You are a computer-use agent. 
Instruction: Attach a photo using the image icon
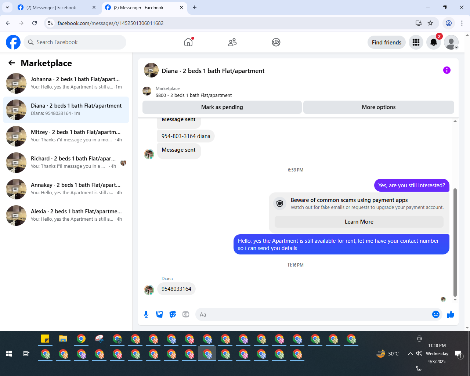click(x=159, y=314)
